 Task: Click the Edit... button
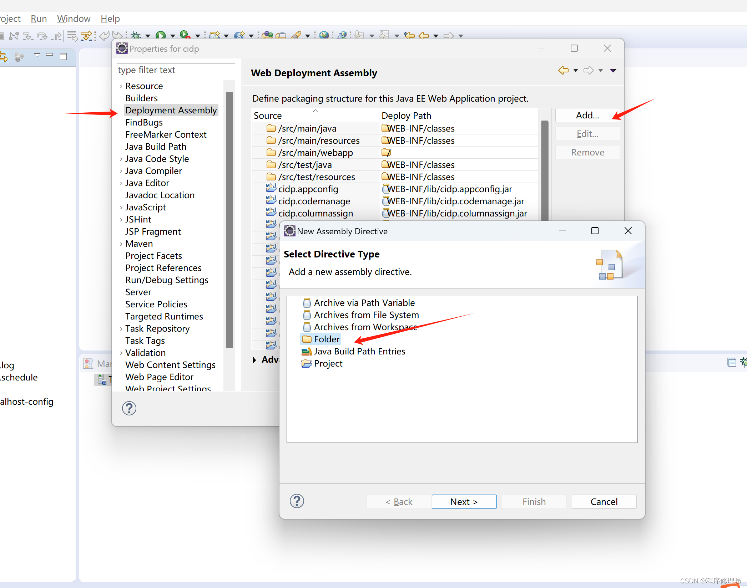[587, 134]
